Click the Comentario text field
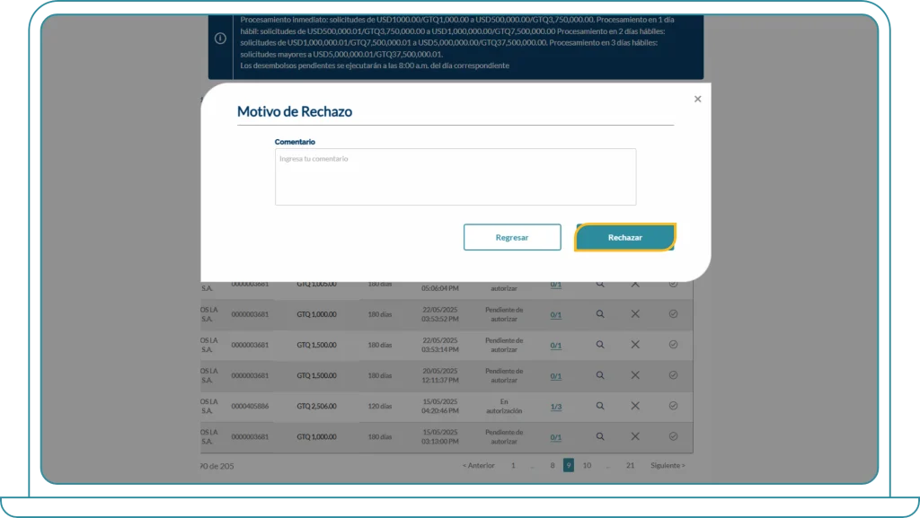Screen dimensions: 920x518 click(x=455, y=177)
